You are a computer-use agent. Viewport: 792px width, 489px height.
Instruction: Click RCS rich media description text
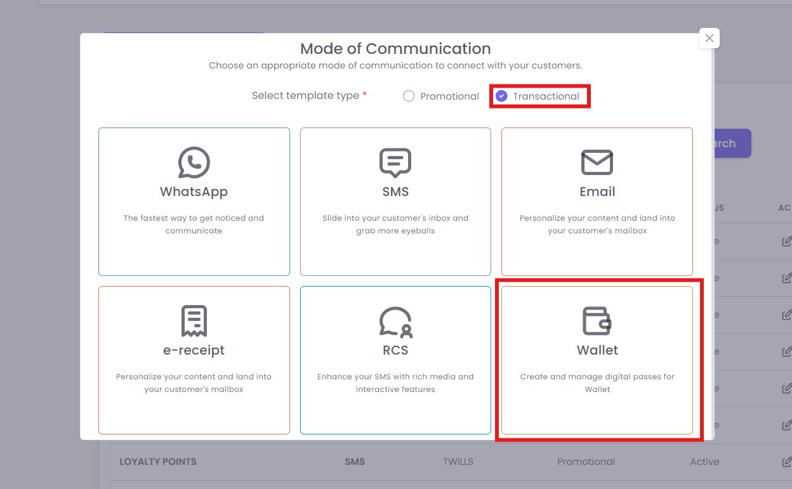395,383
